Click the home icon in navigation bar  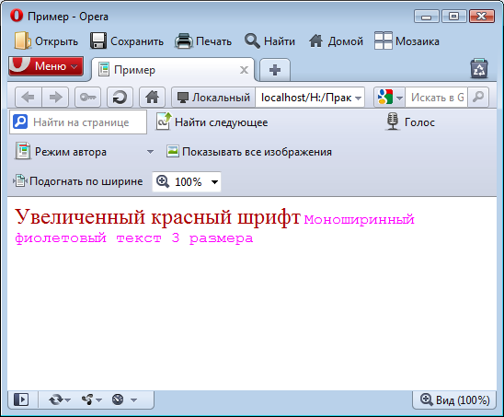click(152, 98)
